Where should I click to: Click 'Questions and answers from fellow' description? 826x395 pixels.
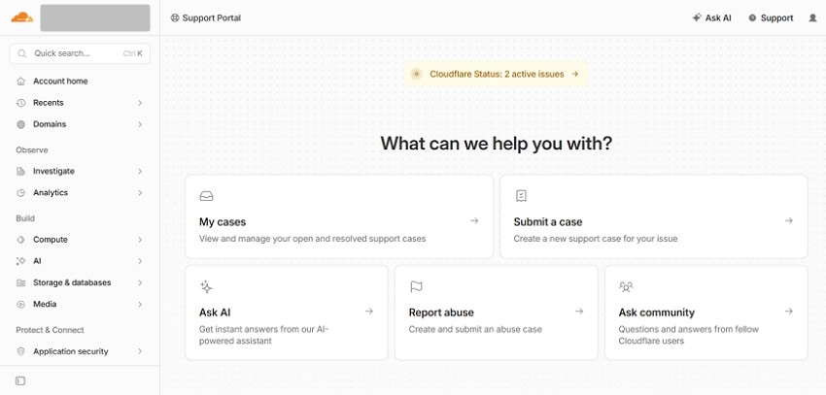pyautogui.click(x=689, y=329)
